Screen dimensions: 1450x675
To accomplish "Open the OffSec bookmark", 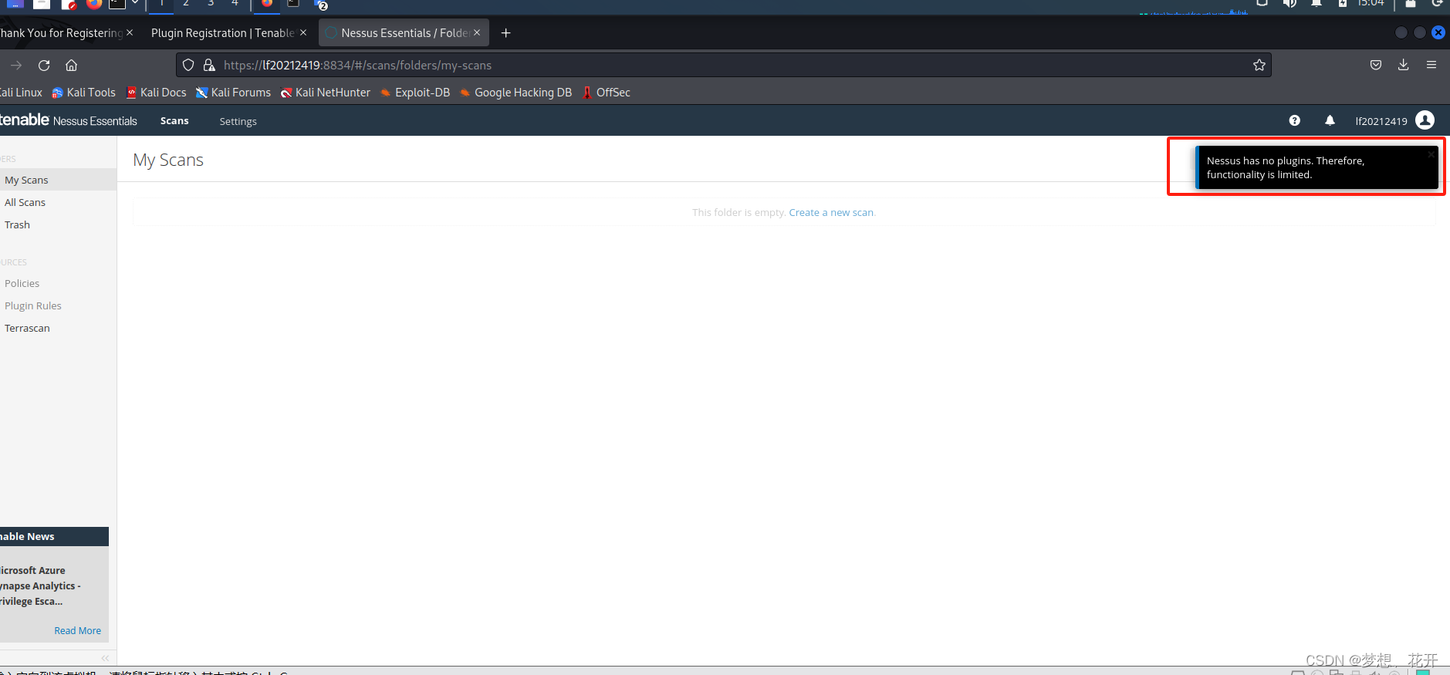I will pyautogui.click(x=607, y=93).
